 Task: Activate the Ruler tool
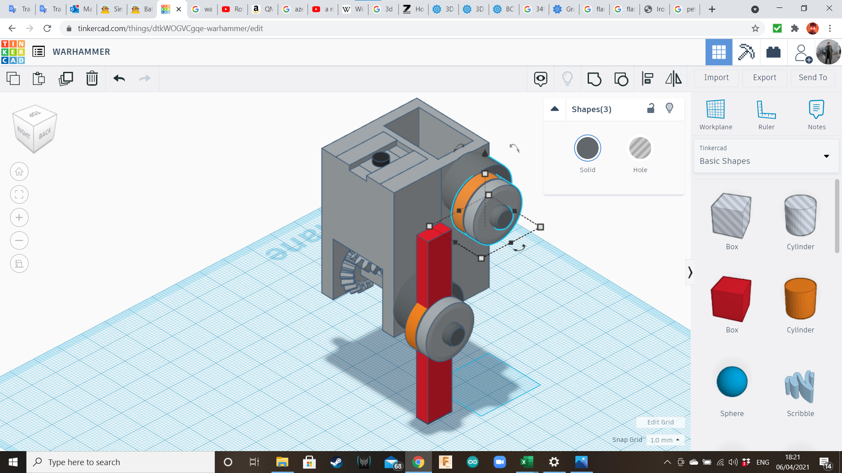point(766,114)
